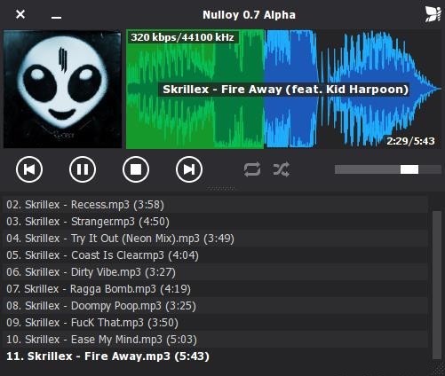Skip to the next track

[x=189, y=169]
